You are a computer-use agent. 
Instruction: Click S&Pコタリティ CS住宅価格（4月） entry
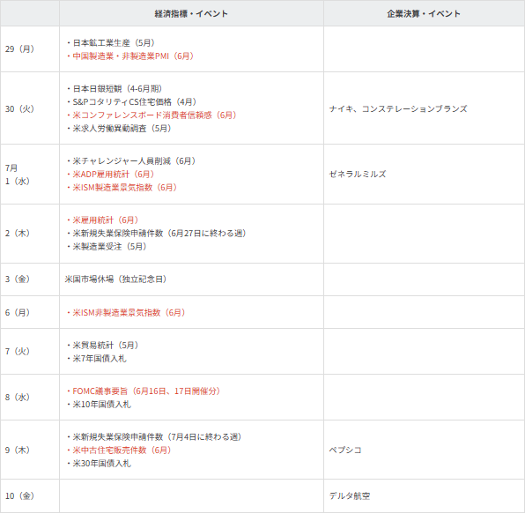pos(131,102)
